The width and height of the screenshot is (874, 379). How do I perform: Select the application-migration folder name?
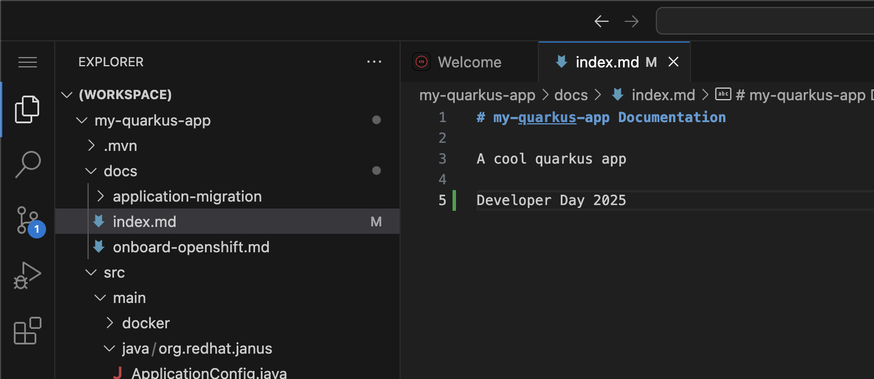187,196
